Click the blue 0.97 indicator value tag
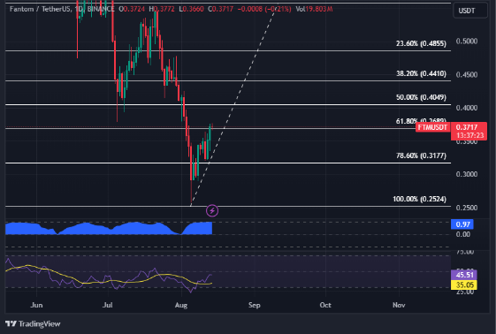The image size is (496, 334). pos(462,224)
